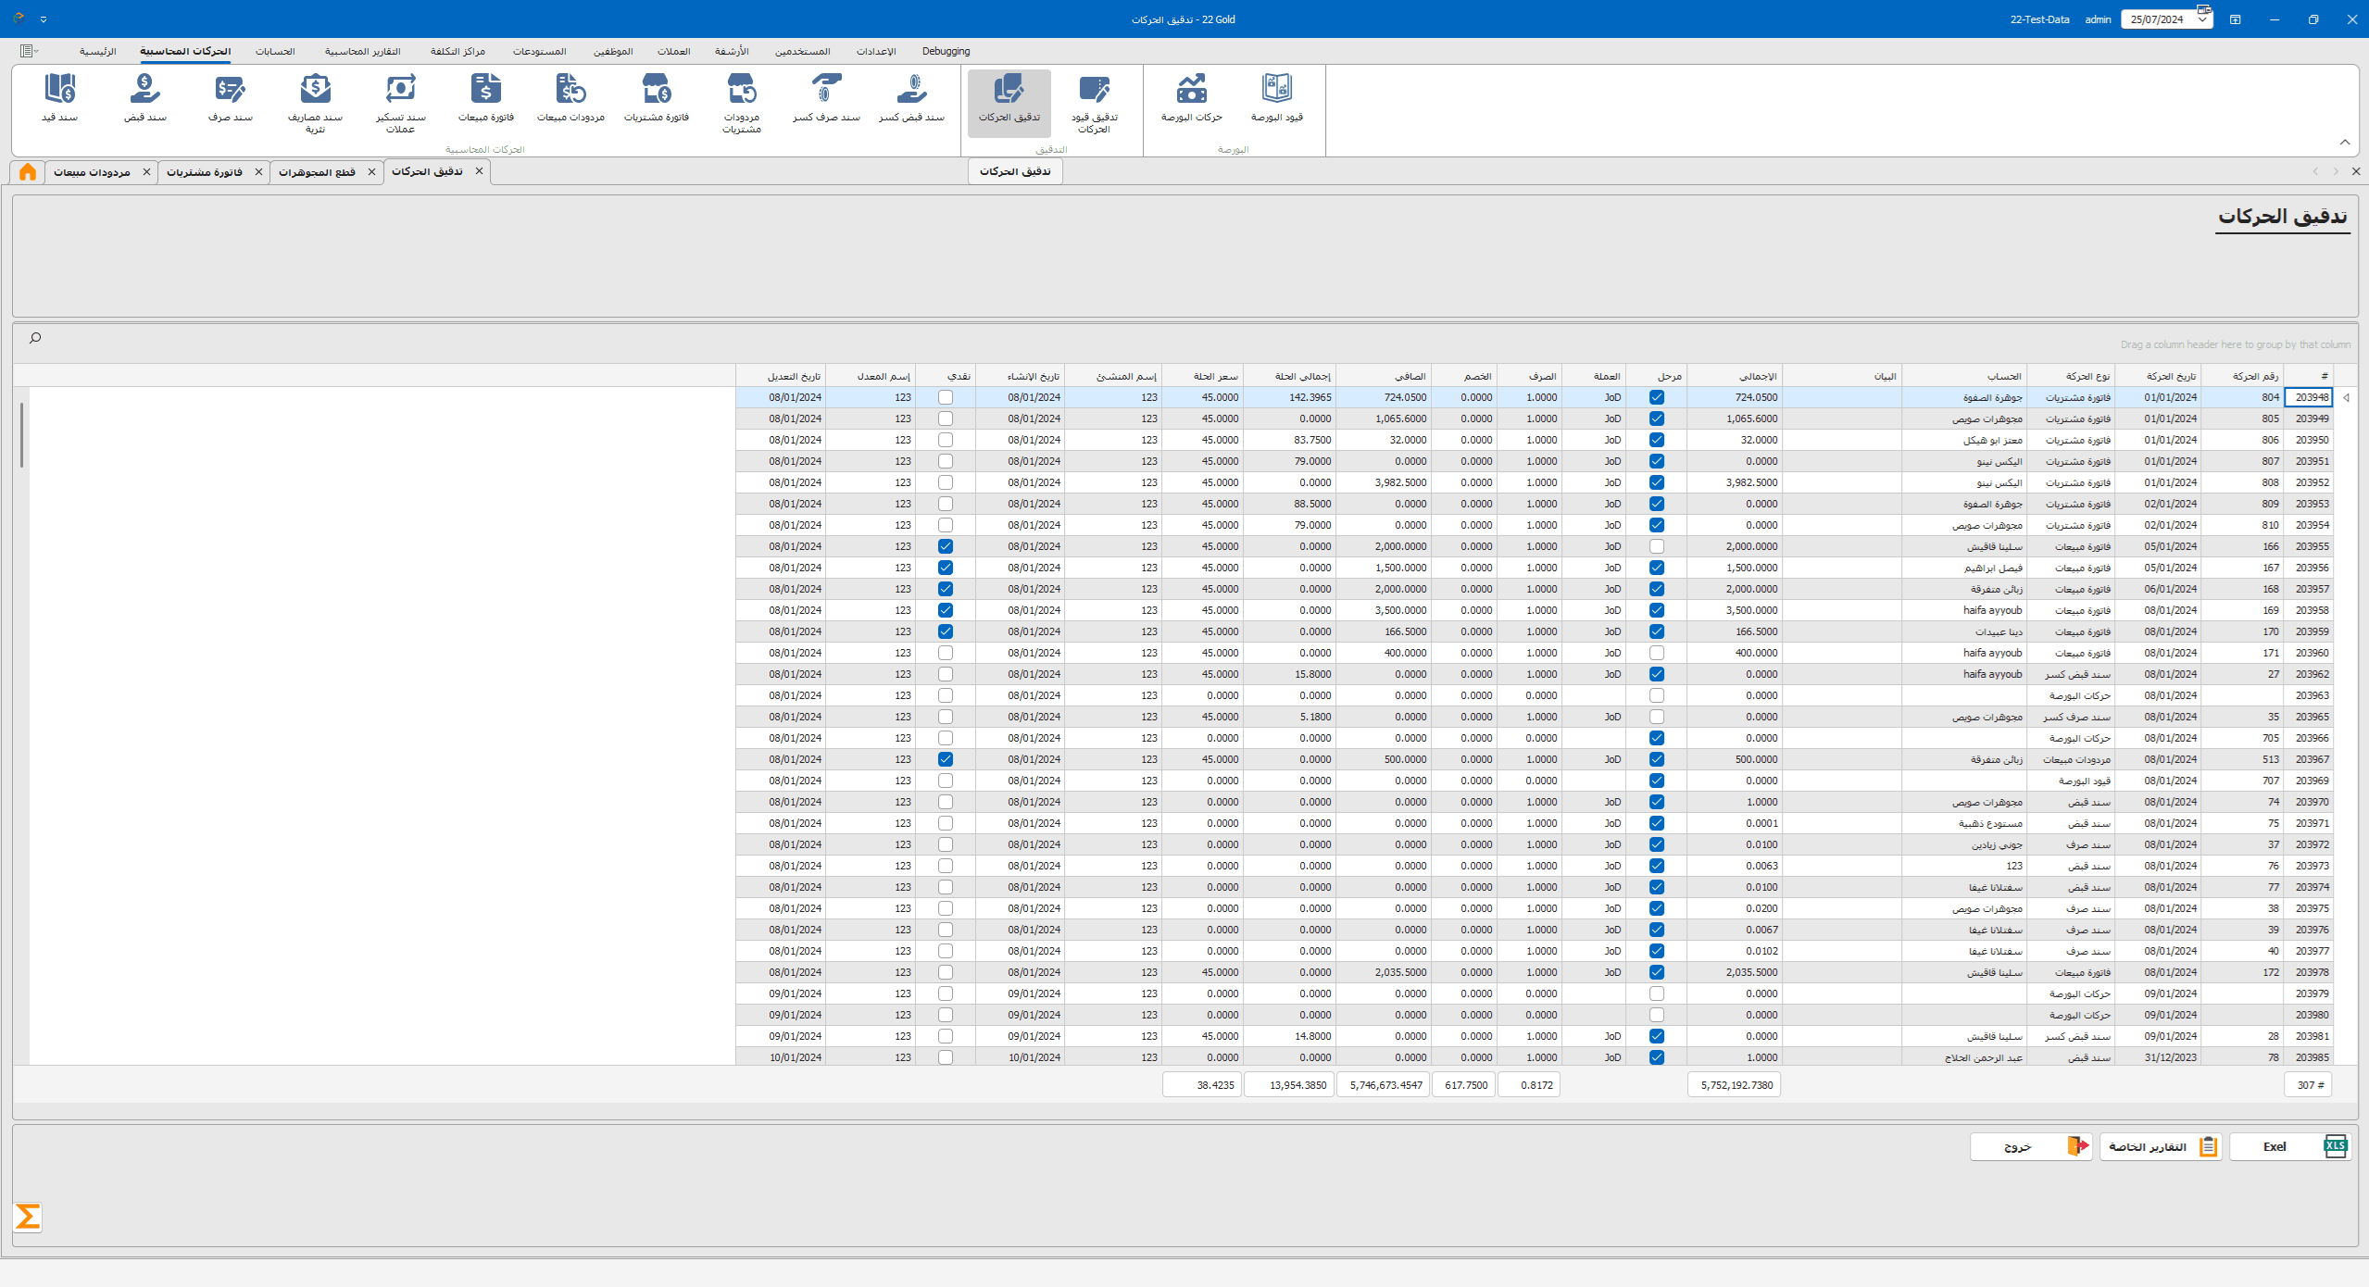
Task: Toggle نقدي checkbox for row 203948
Action: pyautogui.click(x=946, y=397)
